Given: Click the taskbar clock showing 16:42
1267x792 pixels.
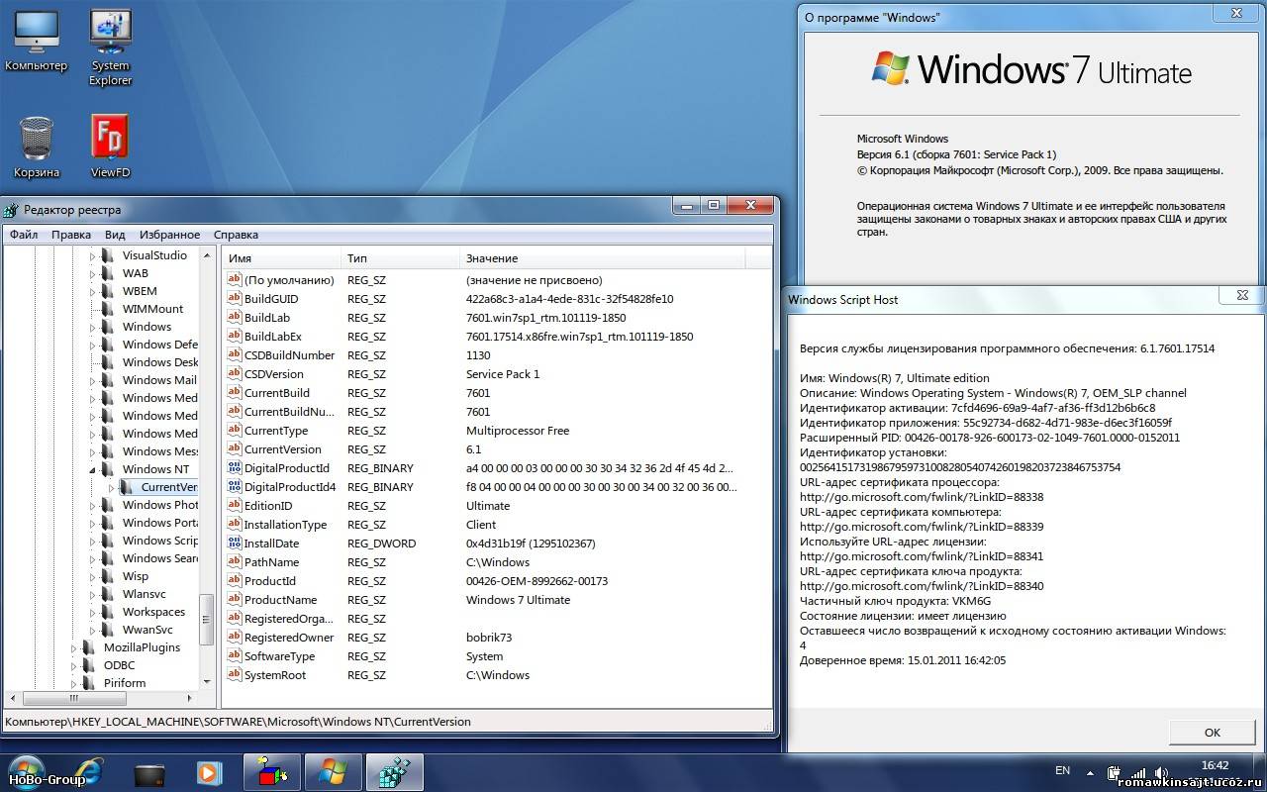Looking at the screenshot, I should (1215, 765).
